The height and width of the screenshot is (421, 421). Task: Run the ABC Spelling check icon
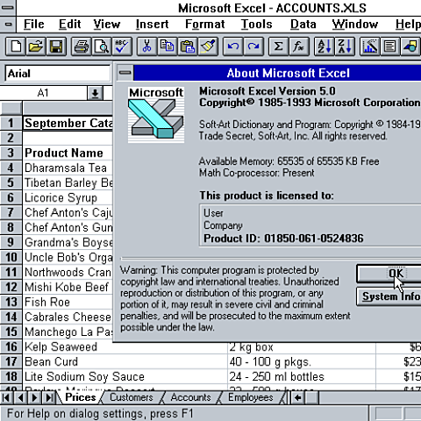(122, 46)
